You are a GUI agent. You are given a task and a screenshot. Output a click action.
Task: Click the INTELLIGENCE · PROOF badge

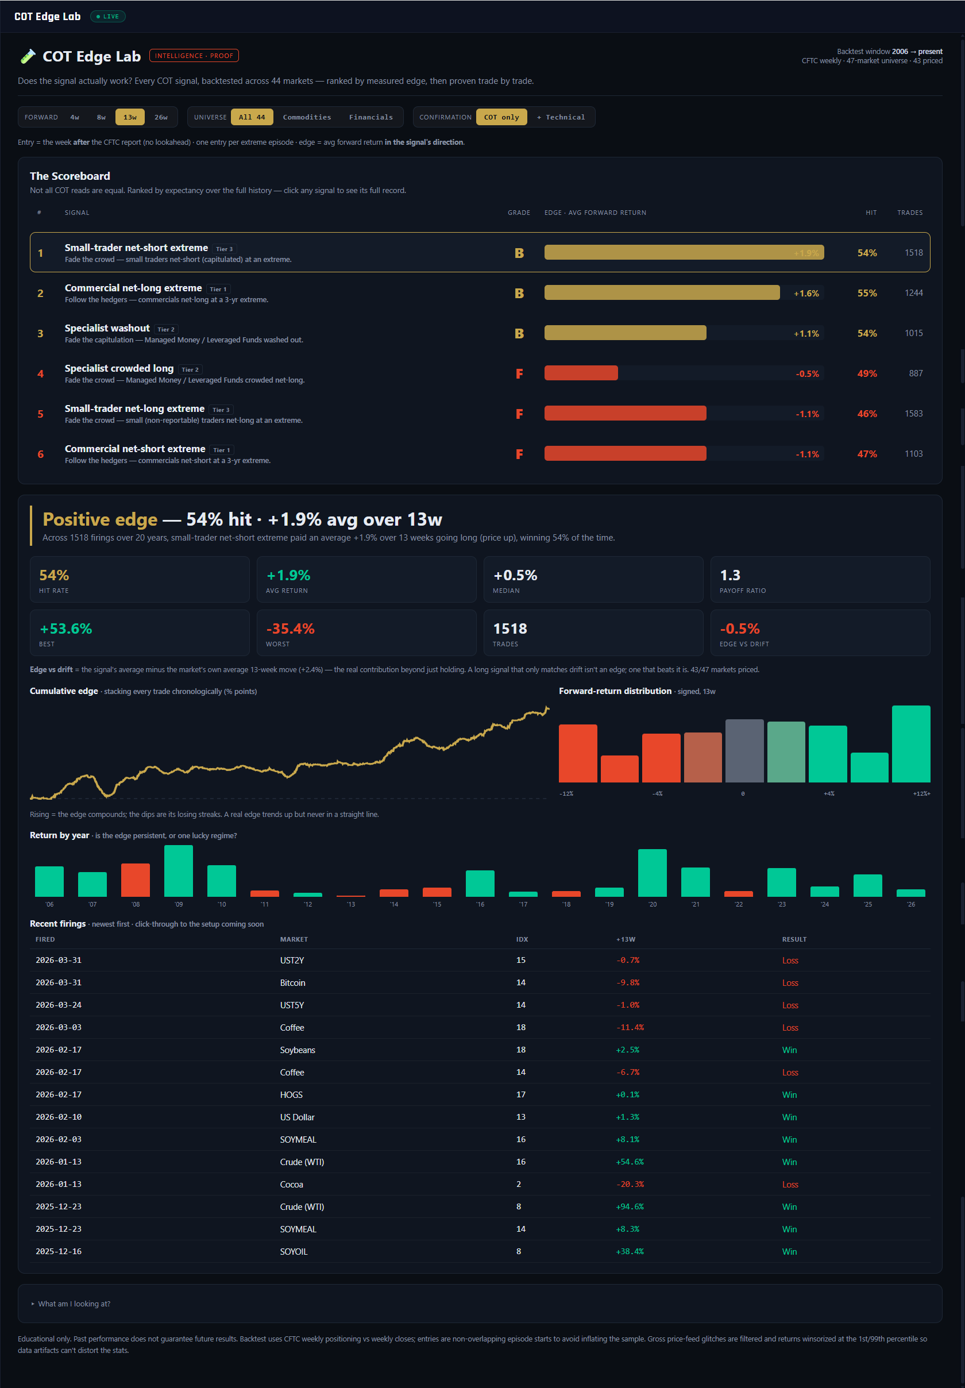point(194,56)
